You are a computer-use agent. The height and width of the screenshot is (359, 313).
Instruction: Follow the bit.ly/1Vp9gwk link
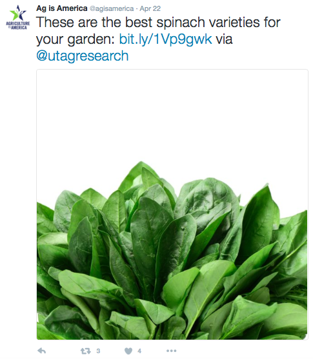[x=165, y=39]
